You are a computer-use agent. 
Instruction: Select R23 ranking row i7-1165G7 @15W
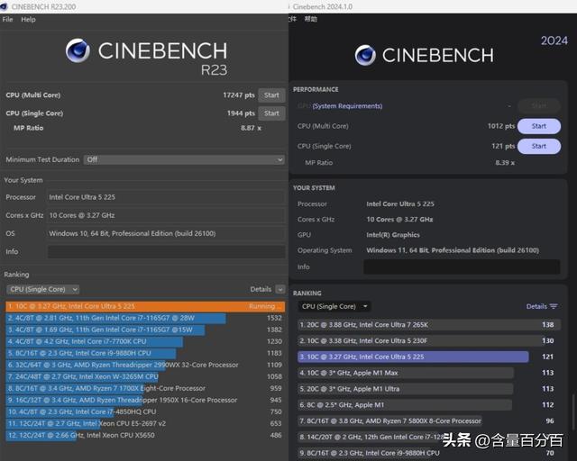coord(145,330)
